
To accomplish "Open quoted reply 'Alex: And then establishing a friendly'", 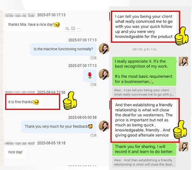I will (144, 162).
